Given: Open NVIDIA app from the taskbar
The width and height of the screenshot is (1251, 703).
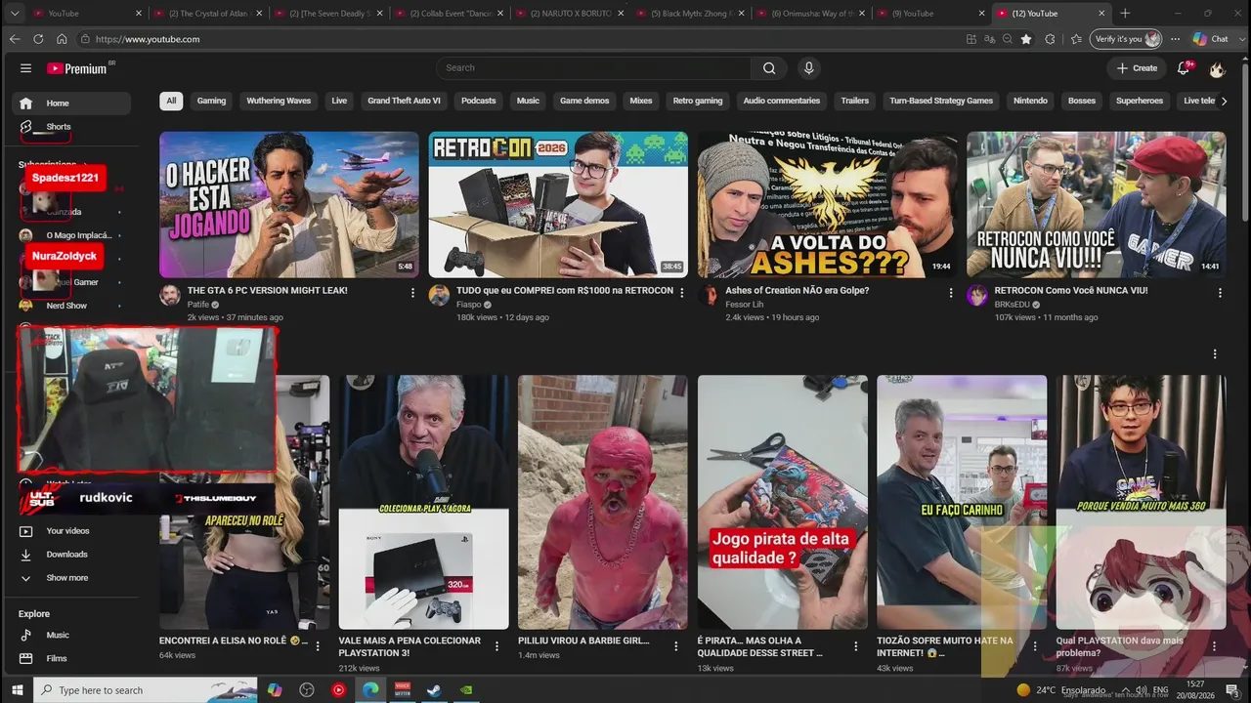Looking at the screenshot, I should pyautogui.click(x=466, y=690).
